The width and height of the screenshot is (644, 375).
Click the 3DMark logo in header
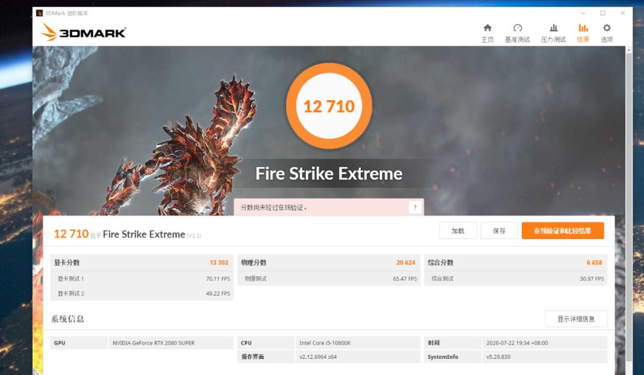[83, 33]
